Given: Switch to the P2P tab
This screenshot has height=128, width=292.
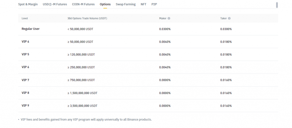Looking at the screenshot, I should 154,5.
